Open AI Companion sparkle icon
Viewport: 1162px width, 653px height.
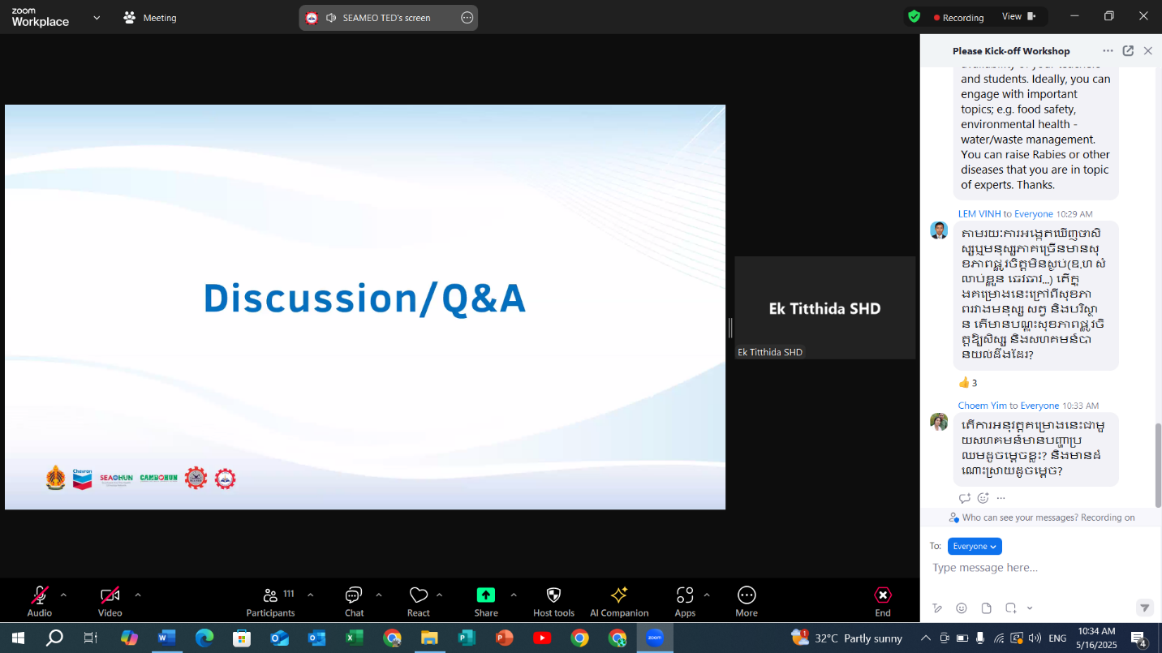618,595
